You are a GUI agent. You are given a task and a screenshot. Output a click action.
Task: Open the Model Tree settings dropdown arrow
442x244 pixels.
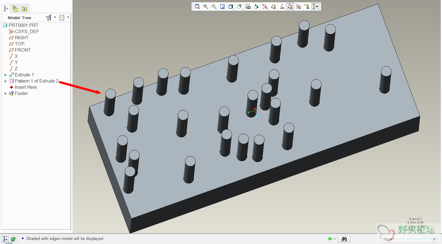[x=55, y=17]
